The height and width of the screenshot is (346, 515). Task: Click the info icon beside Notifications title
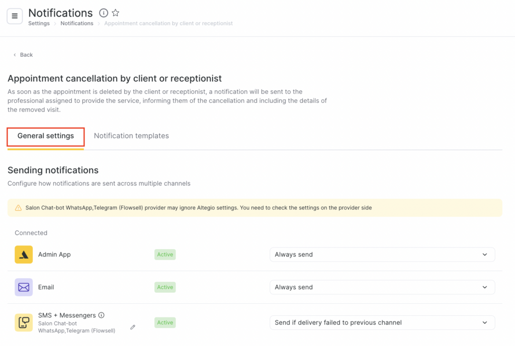(x=104, y=13)
